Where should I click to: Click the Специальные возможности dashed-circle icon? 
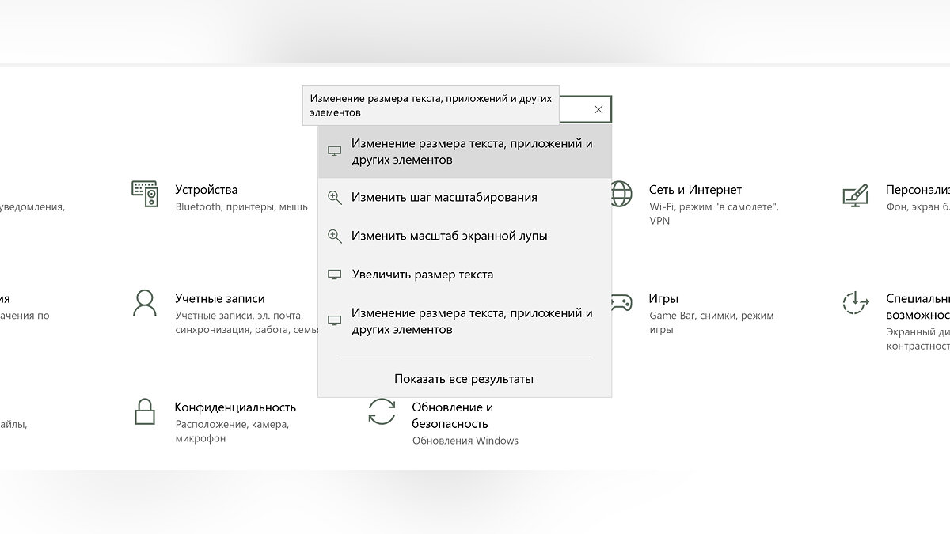(x=856, y=303)
